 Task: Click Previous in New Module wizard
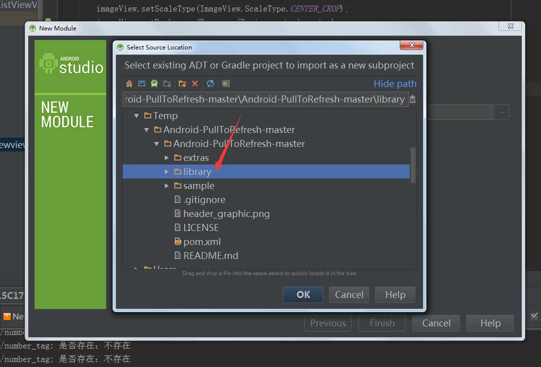(x=328, y=323)
